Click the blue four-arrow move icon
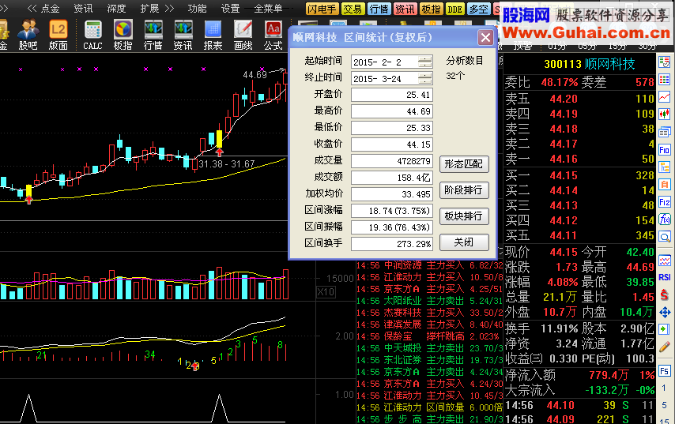675x424 pixels. point(665,312)
